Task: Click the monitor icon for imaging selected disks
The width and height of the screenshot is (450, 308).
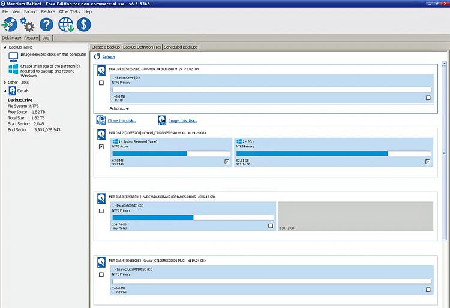Action: click(x=13, y=57)
